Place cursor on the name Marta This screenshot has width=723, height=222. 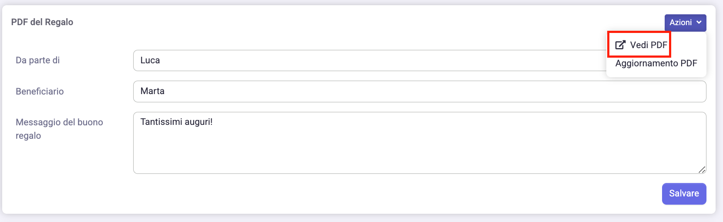point(152,91)
